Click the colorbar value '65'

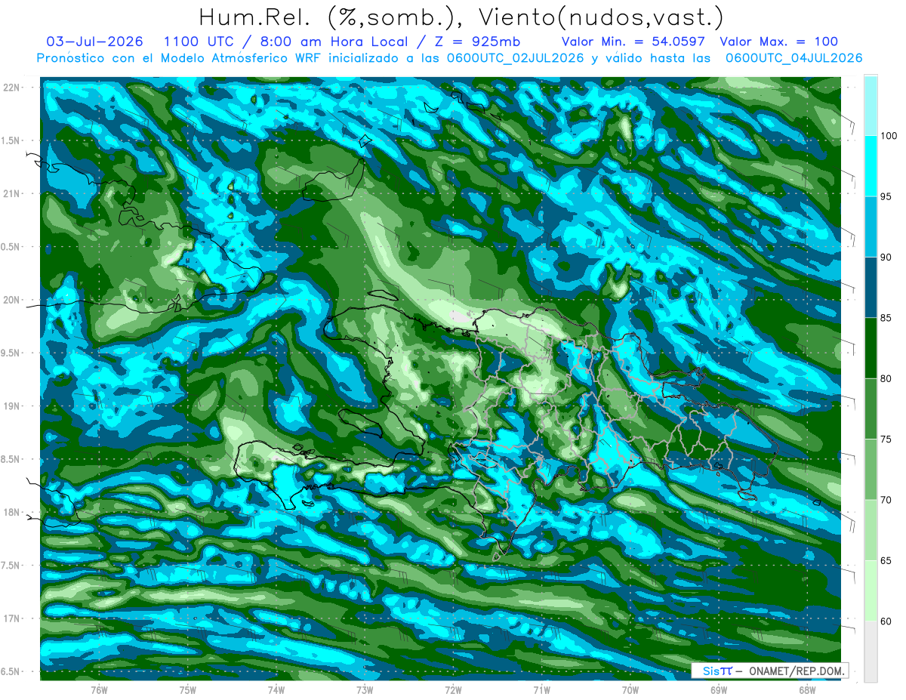[x=887, y=560]
